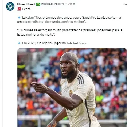The width and height of the screenshot is (129, 127).
Task: Click the Brazil flag emoji beside the name
Action: pyautogui.click(x=38, y=4)
